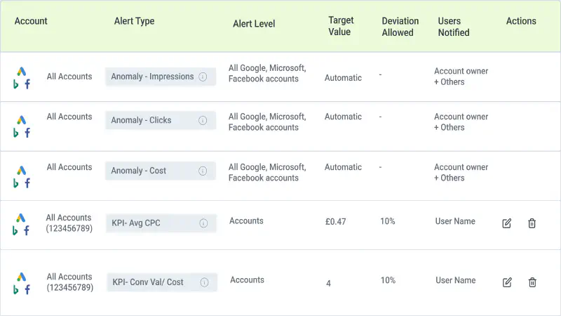561x316 pixels.
Task: Click Facebook icon in KPI- Conv Val/ Cost row
Action: pos(27,290)
